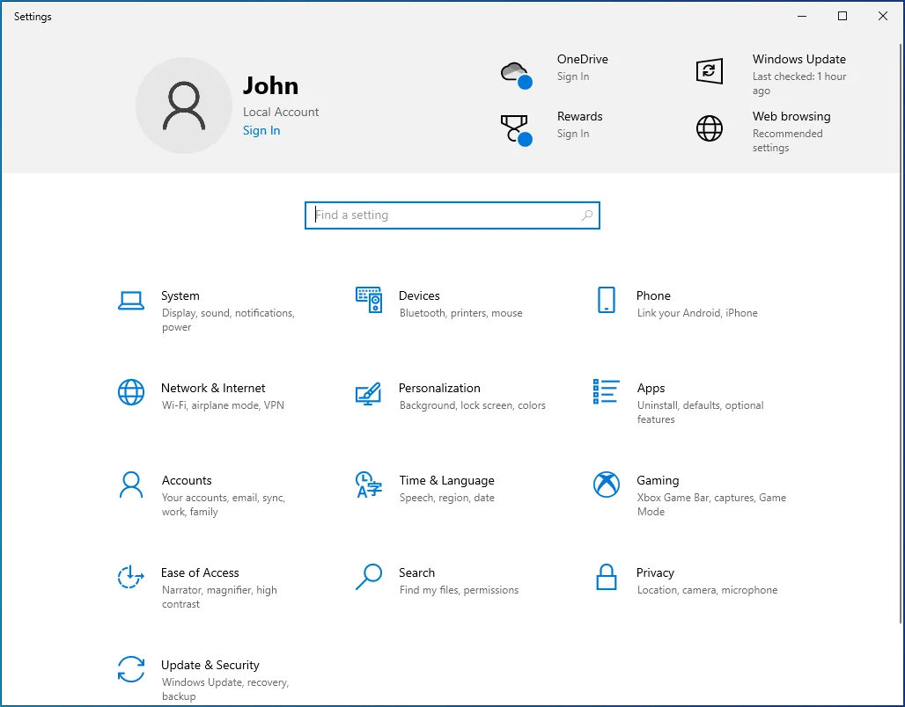Click the Rewards medal icon
Screen dimensions: 905x707
(516, 130)
